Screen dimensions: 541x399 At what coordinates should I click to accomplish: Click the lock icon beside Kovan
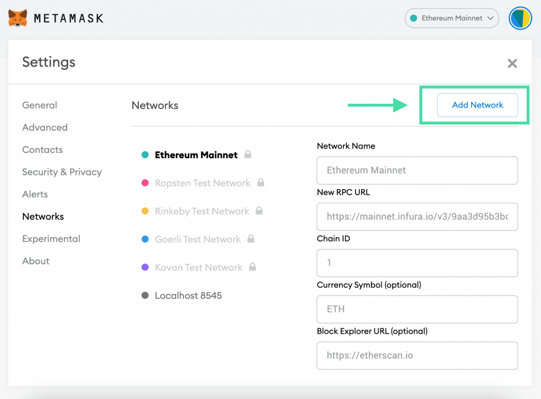pos(253,267)
